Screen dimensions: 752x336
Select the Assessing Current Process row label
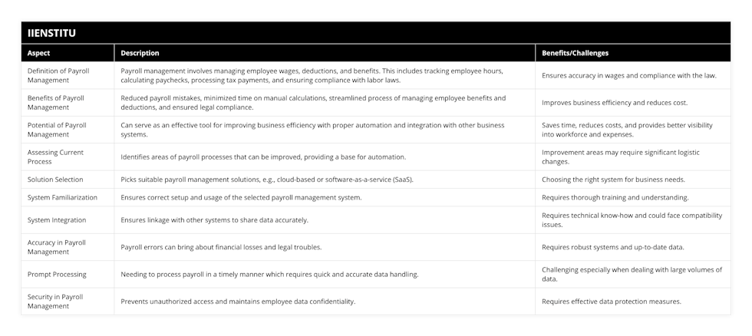point(68,156)
